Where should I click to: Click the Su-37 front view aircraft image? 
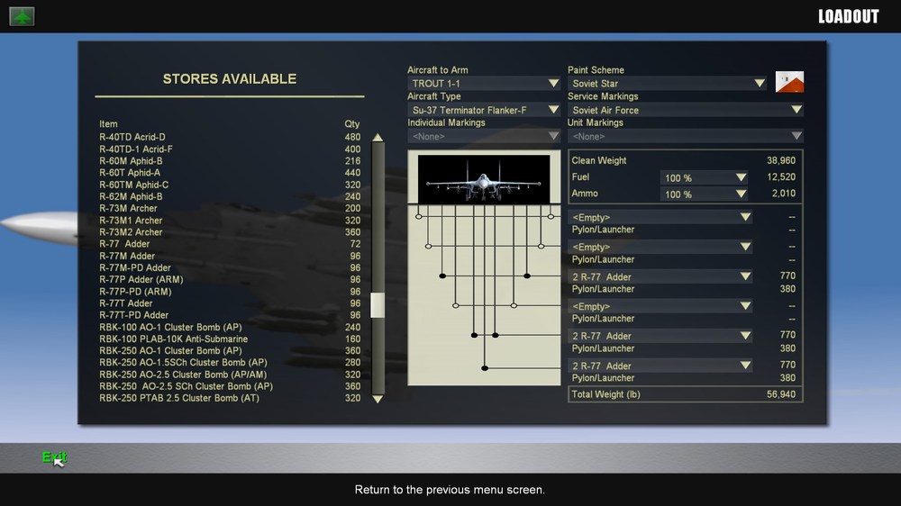click(484, 178)
